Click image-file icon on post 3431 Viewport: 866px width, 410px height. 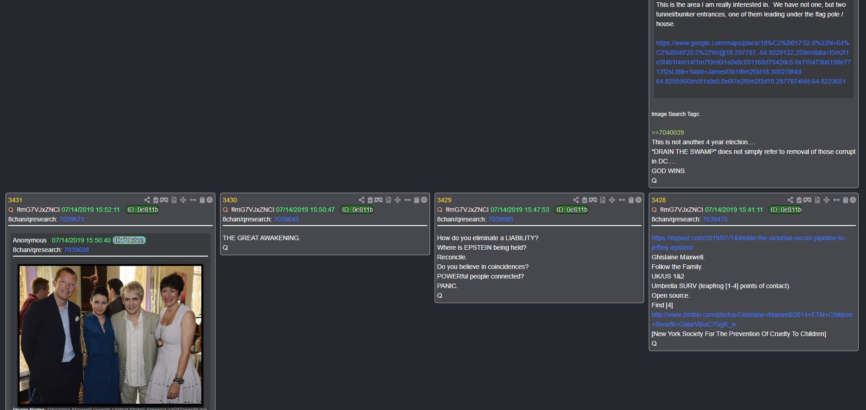[174, 200]
